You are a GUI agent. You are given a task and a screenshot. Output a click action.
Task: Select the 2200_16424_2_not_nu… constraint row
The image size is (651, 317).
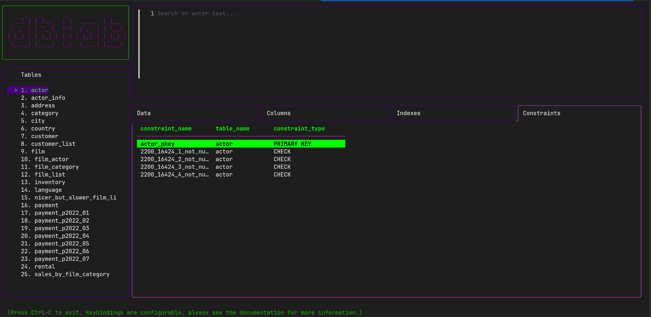[x=241, y=159]
